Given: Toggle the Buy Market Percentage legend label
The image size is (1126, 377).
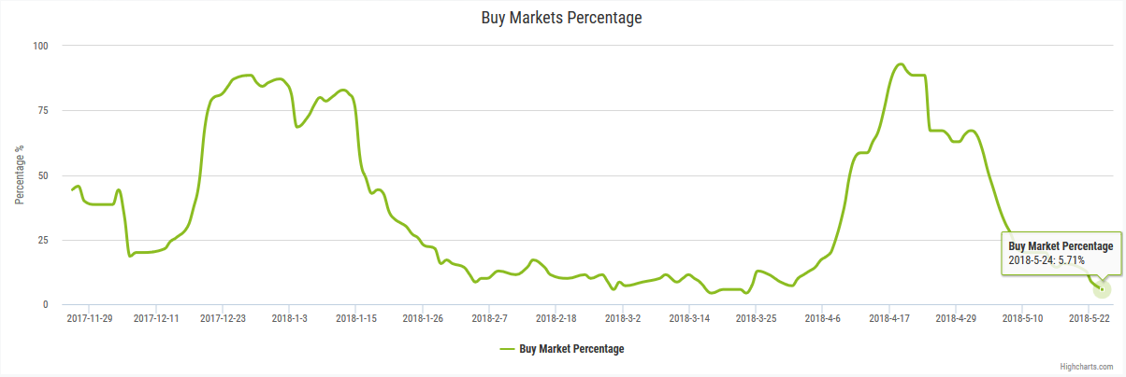Looking at the screenshot, I should tap(571, 349).
